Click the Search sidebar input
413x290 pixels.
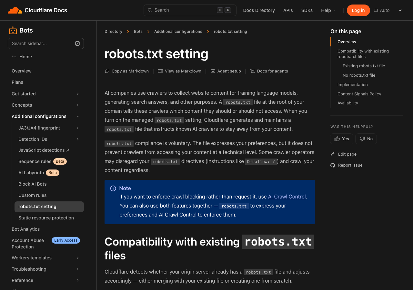click(46, 43)
